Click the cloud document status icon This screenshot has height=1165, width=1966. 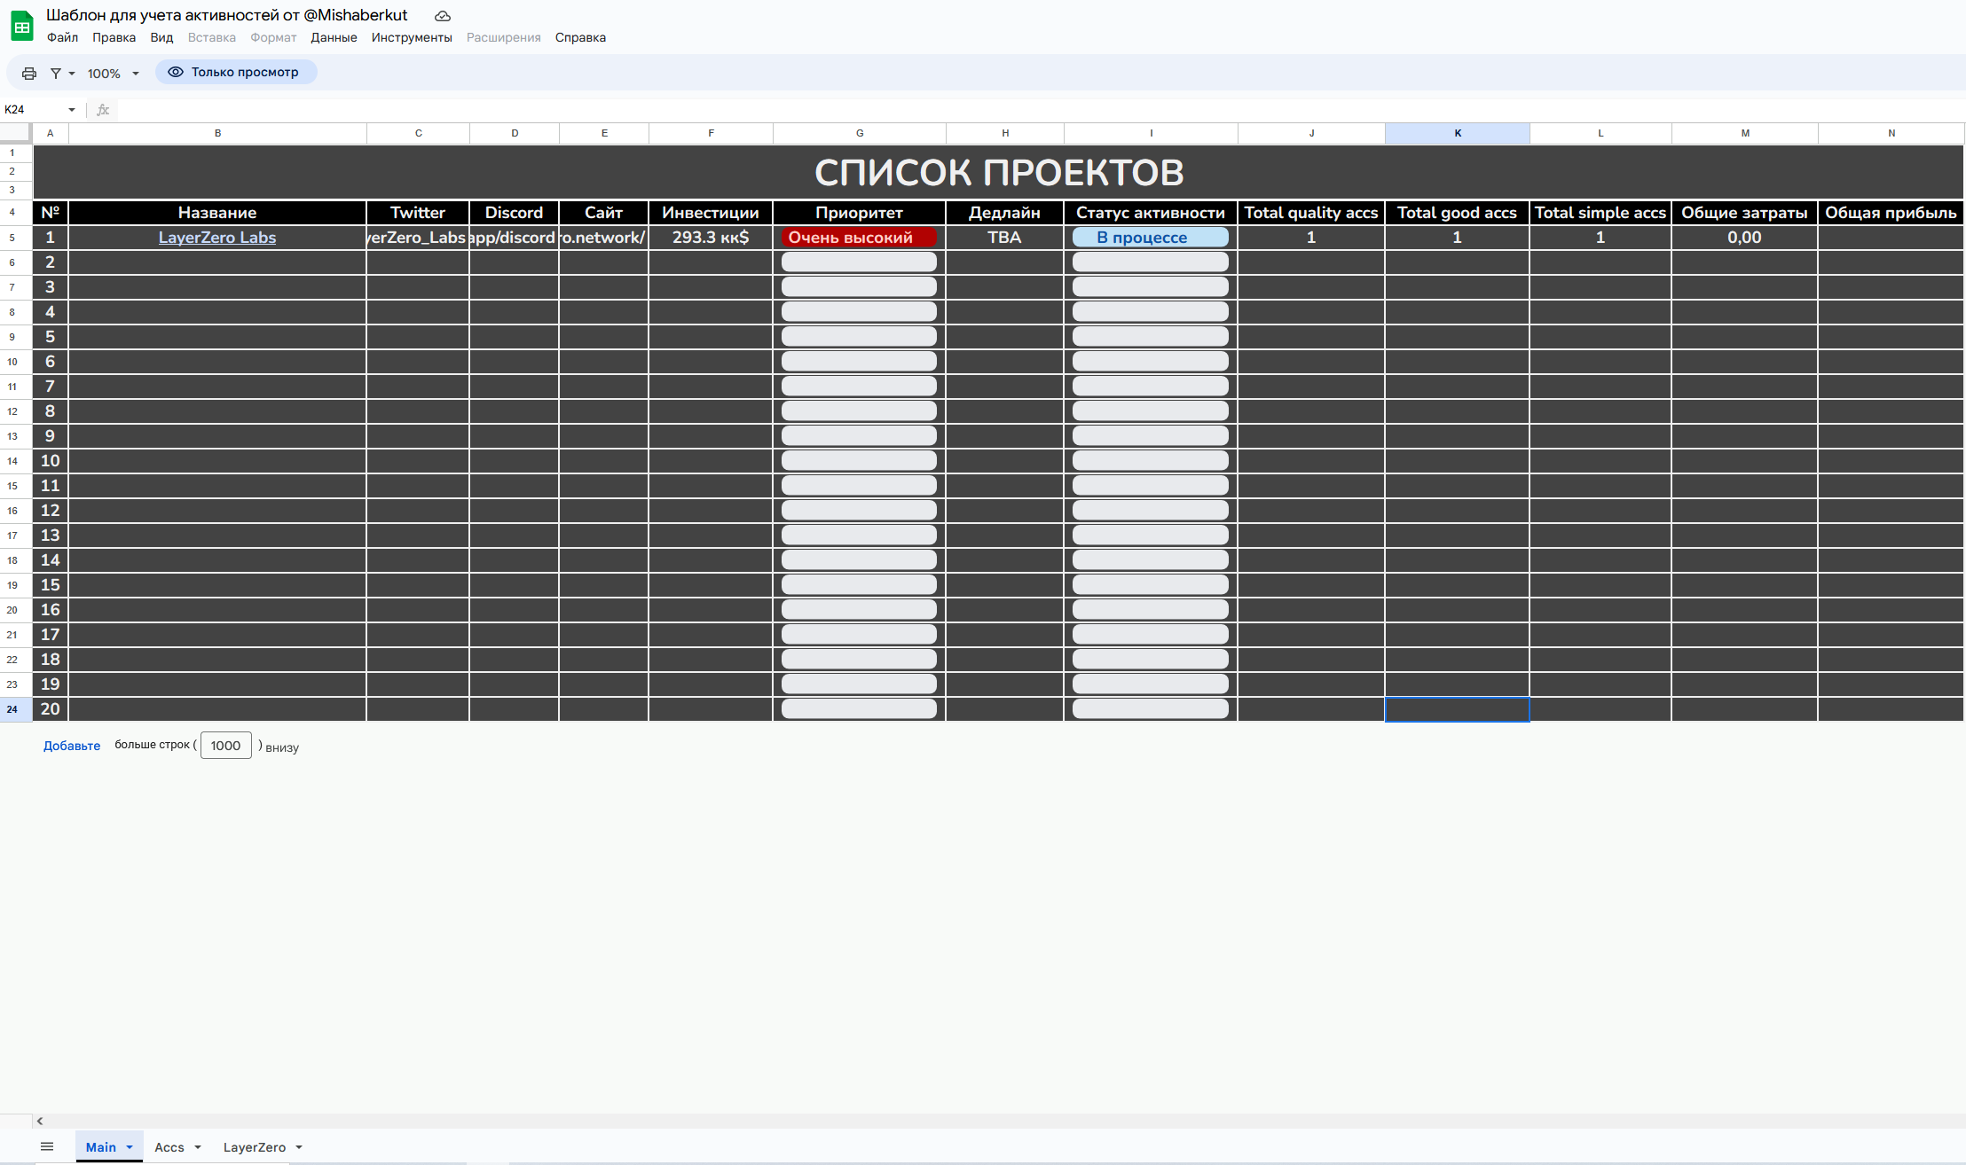coord(443,16)
